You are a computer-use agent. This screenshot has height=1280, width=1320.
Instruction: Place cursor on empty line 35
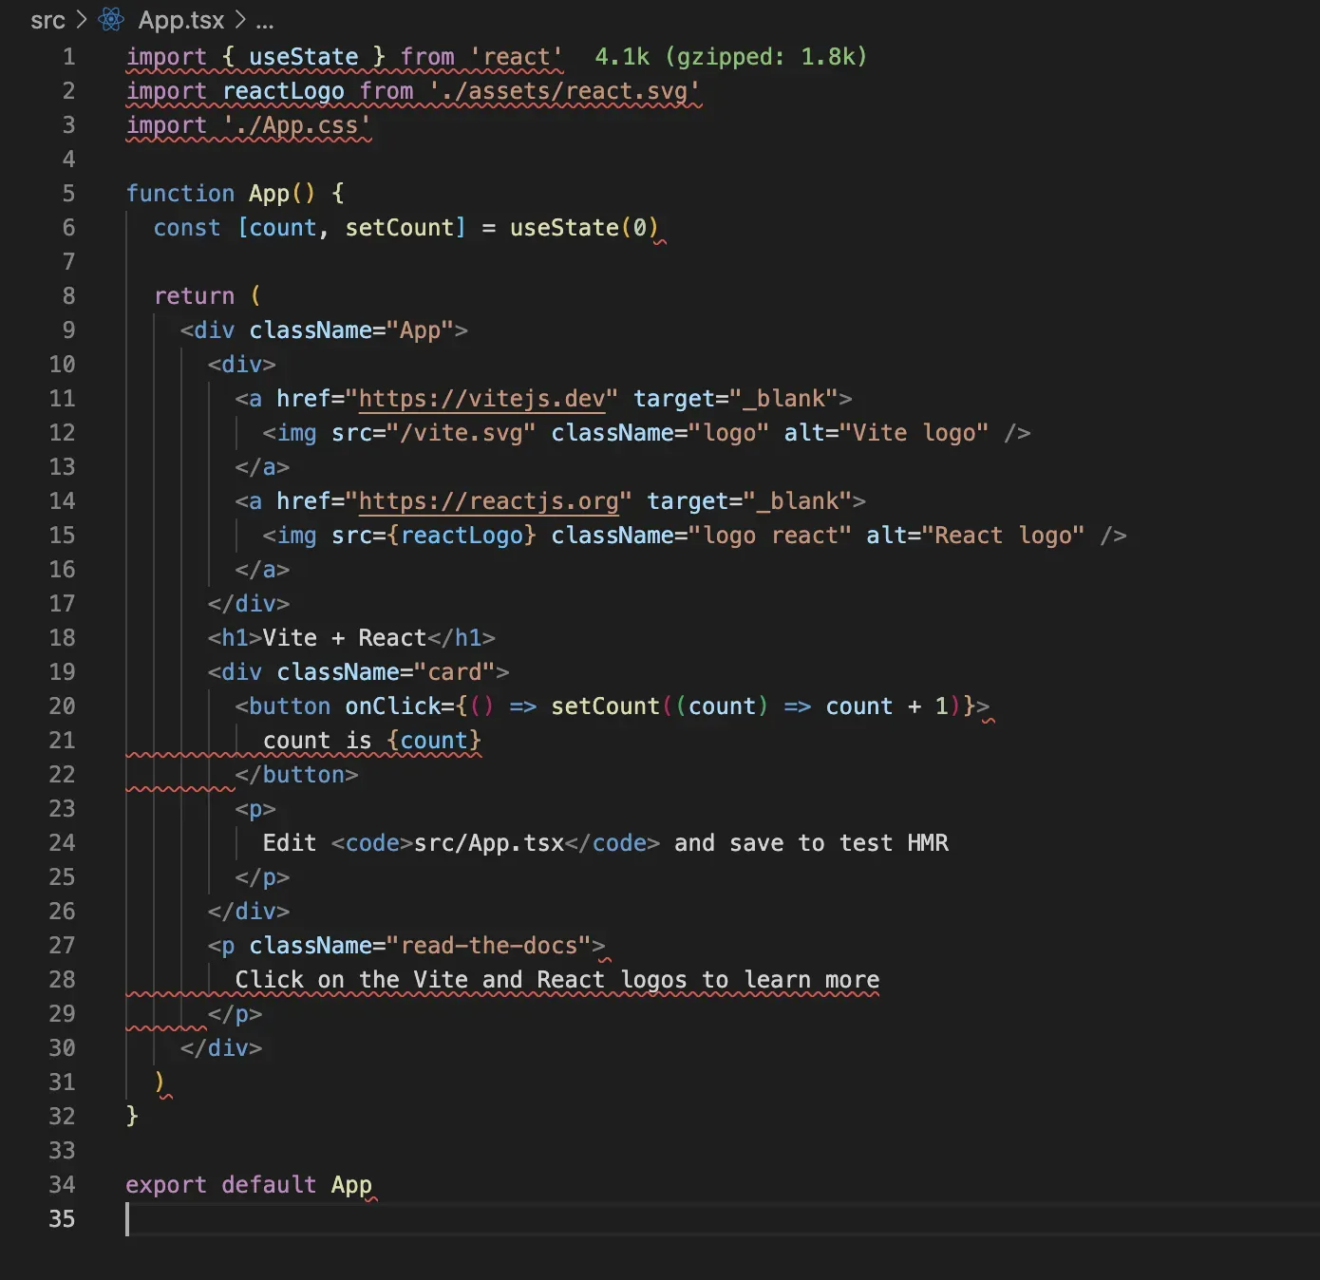[380, 1219]
